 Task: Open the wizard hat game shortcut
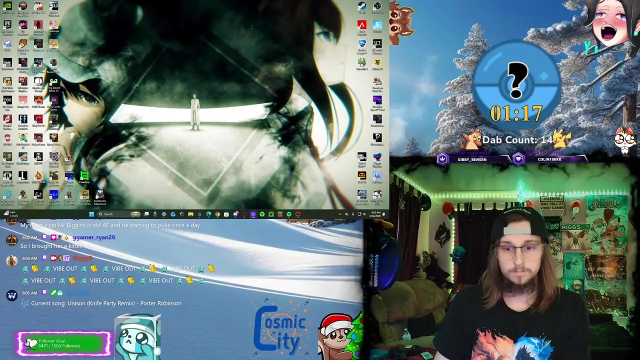[23, 158]
